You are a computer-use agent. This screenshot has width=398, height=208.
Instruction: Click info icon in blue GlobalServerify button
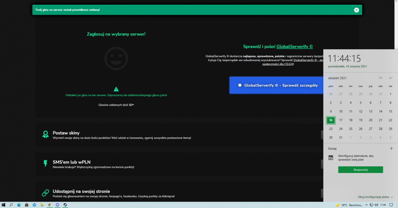click(x=240, y=85)
